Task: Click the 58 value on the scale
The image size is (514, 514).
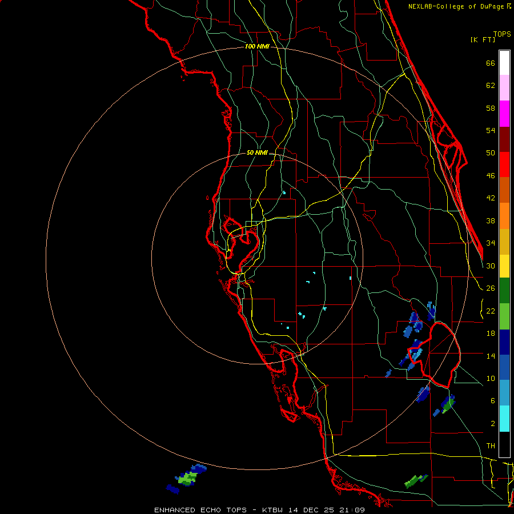Action: tap(491, 108)
